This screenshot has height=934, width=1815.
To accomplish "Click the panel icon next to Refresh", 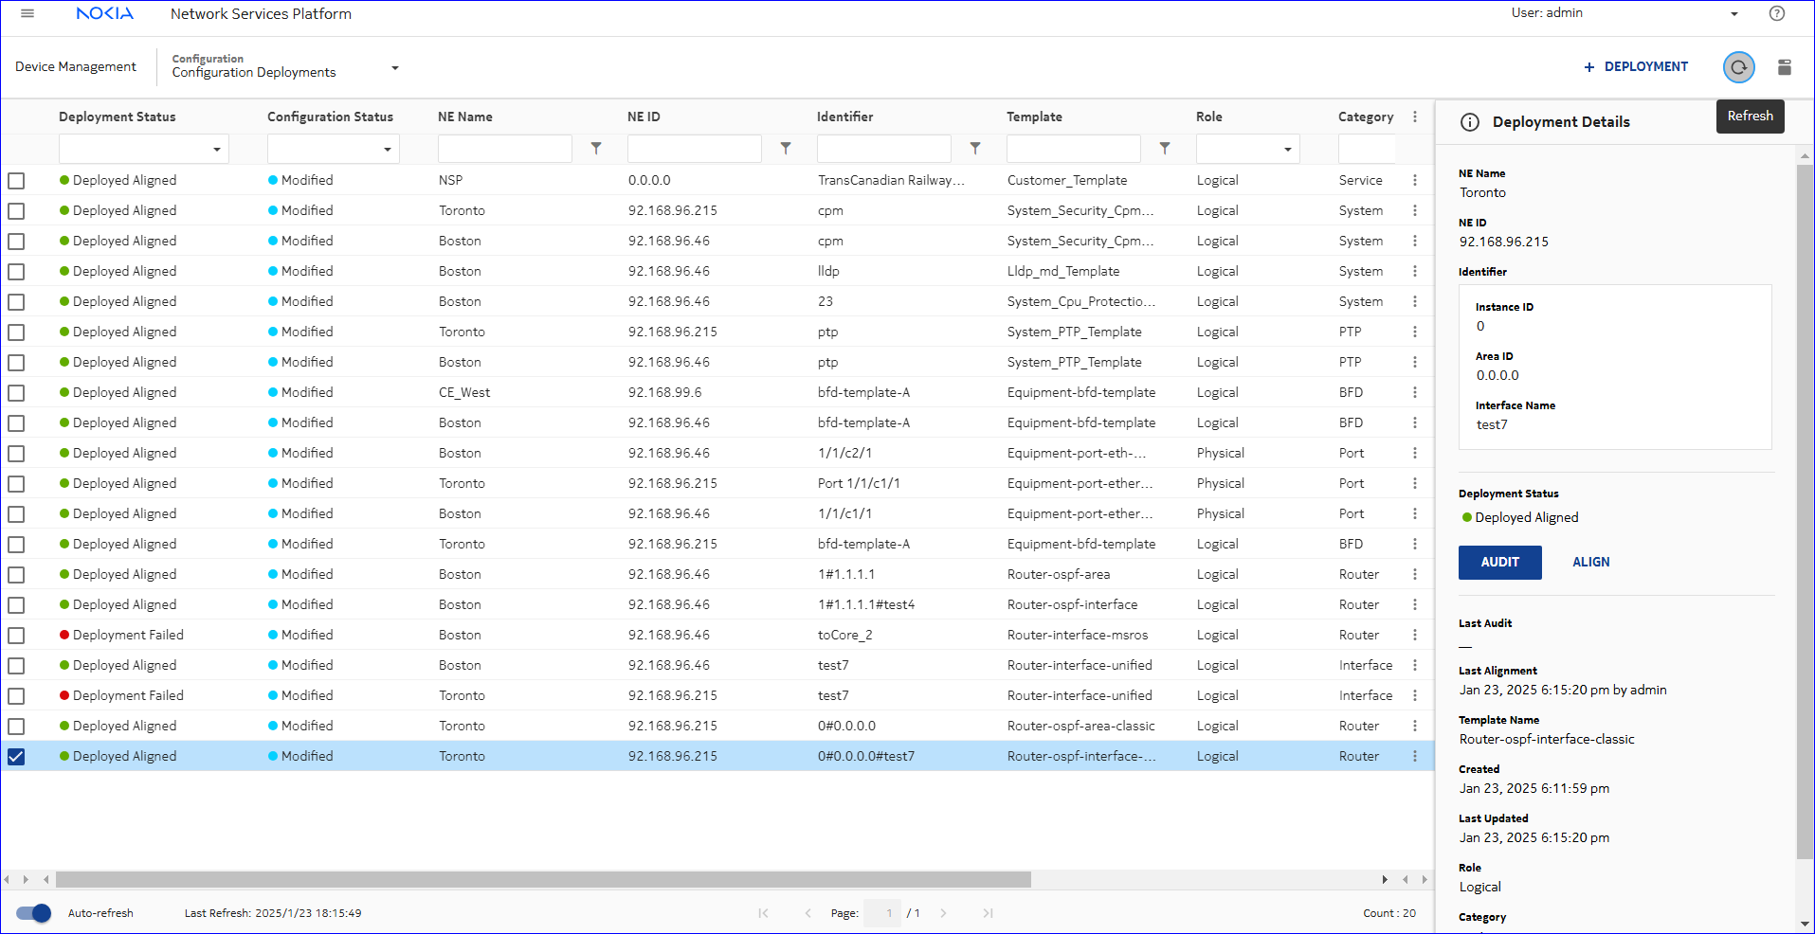I will coord(1784,67).
